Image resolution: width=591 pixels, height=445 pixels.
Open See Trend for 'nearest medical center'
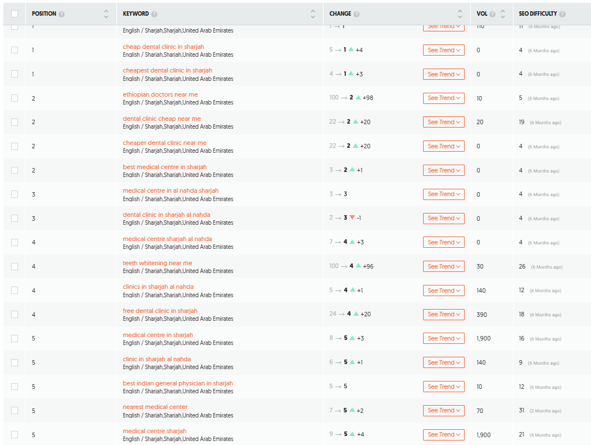pyautogui.click(x=444, y=410)
